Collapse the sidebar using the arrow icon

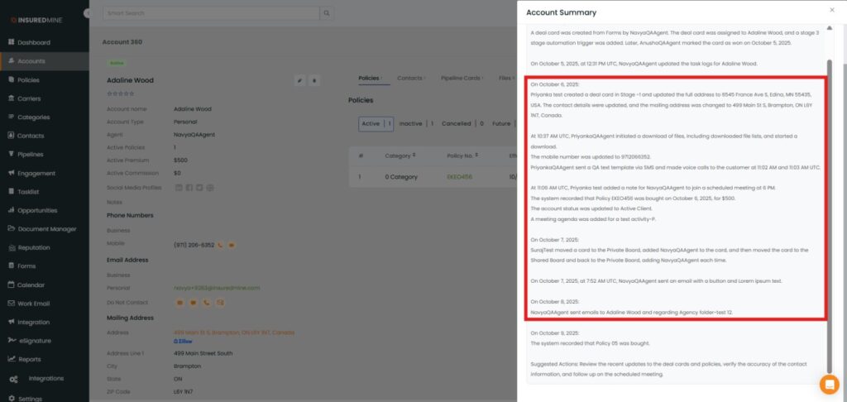coord(89,13)
